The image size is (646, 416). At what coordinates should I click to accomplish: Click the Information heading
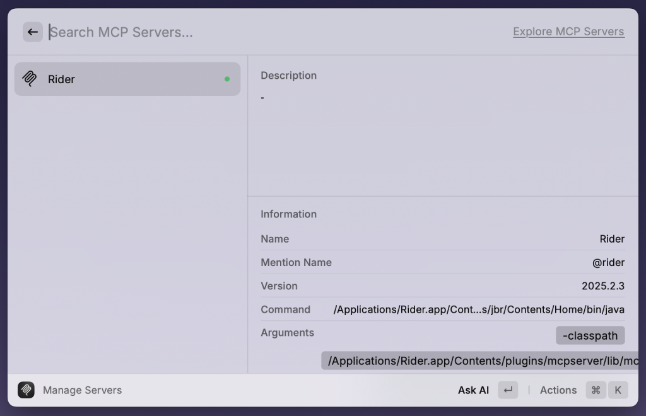pos(288,214)
